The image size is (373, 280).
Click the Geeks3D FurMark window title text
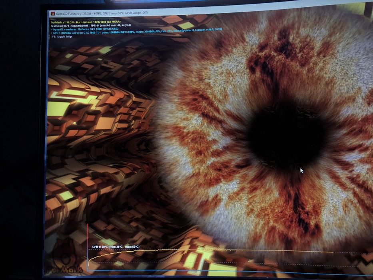102,13
